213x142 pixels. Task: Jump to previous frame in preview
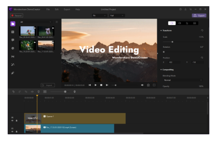coord(90,85)
